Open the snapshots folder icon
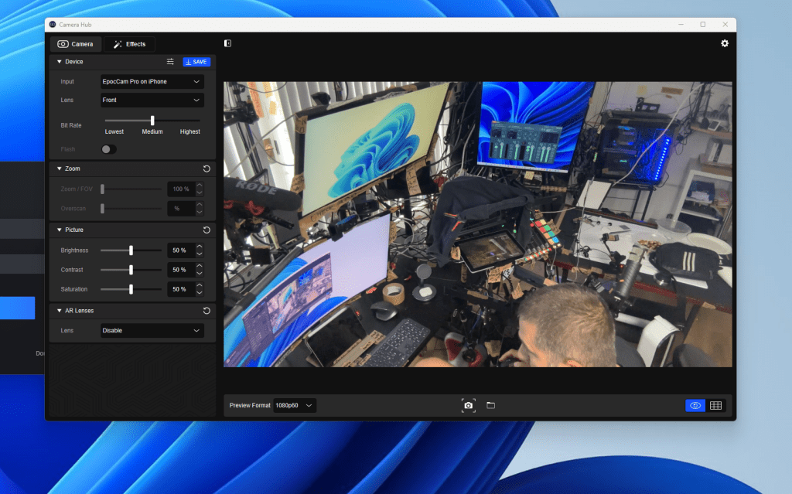 (490, 405)
